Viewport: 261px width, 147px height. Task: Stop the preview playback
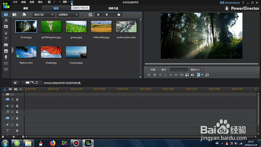coord(155,75)
